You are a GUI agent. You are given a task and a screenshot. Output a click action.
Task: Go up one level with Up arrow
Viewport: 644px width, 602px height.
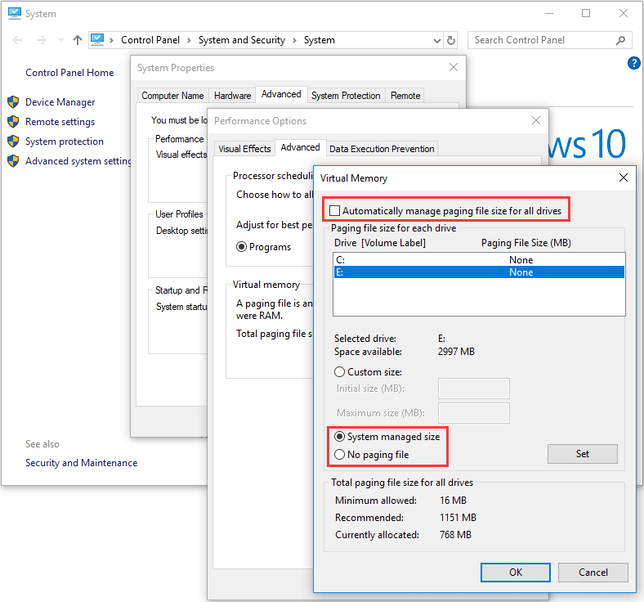point(77,40)
